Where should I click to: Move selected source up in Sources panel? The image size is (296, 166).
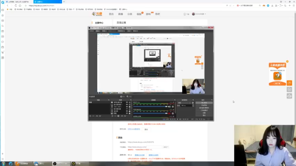tap(122, 116)
